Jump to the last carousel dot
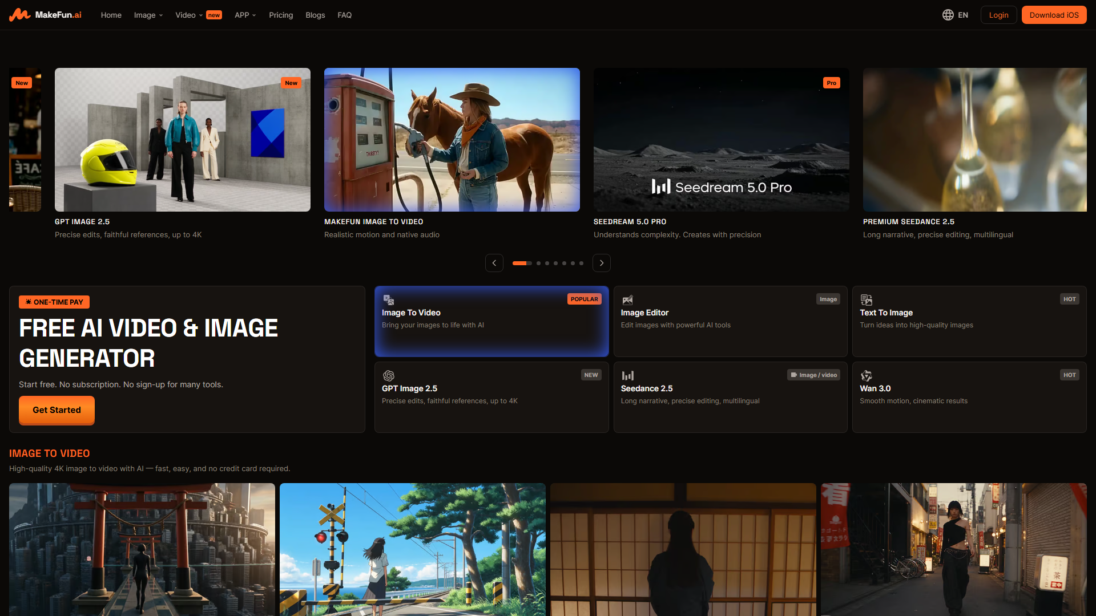Viewport: 1096px width, 616px height. [581, 263]
